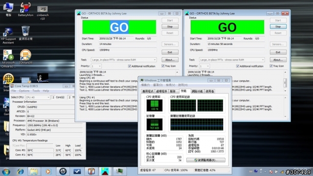Click the Core Temp title bar icon
Viewport: 313px width, 176px height.
coord(12,86)
